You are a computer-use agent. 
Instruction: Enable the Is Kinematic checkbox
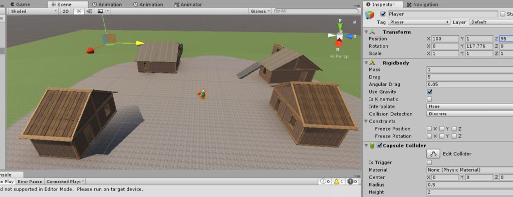(x=429, y=99)
